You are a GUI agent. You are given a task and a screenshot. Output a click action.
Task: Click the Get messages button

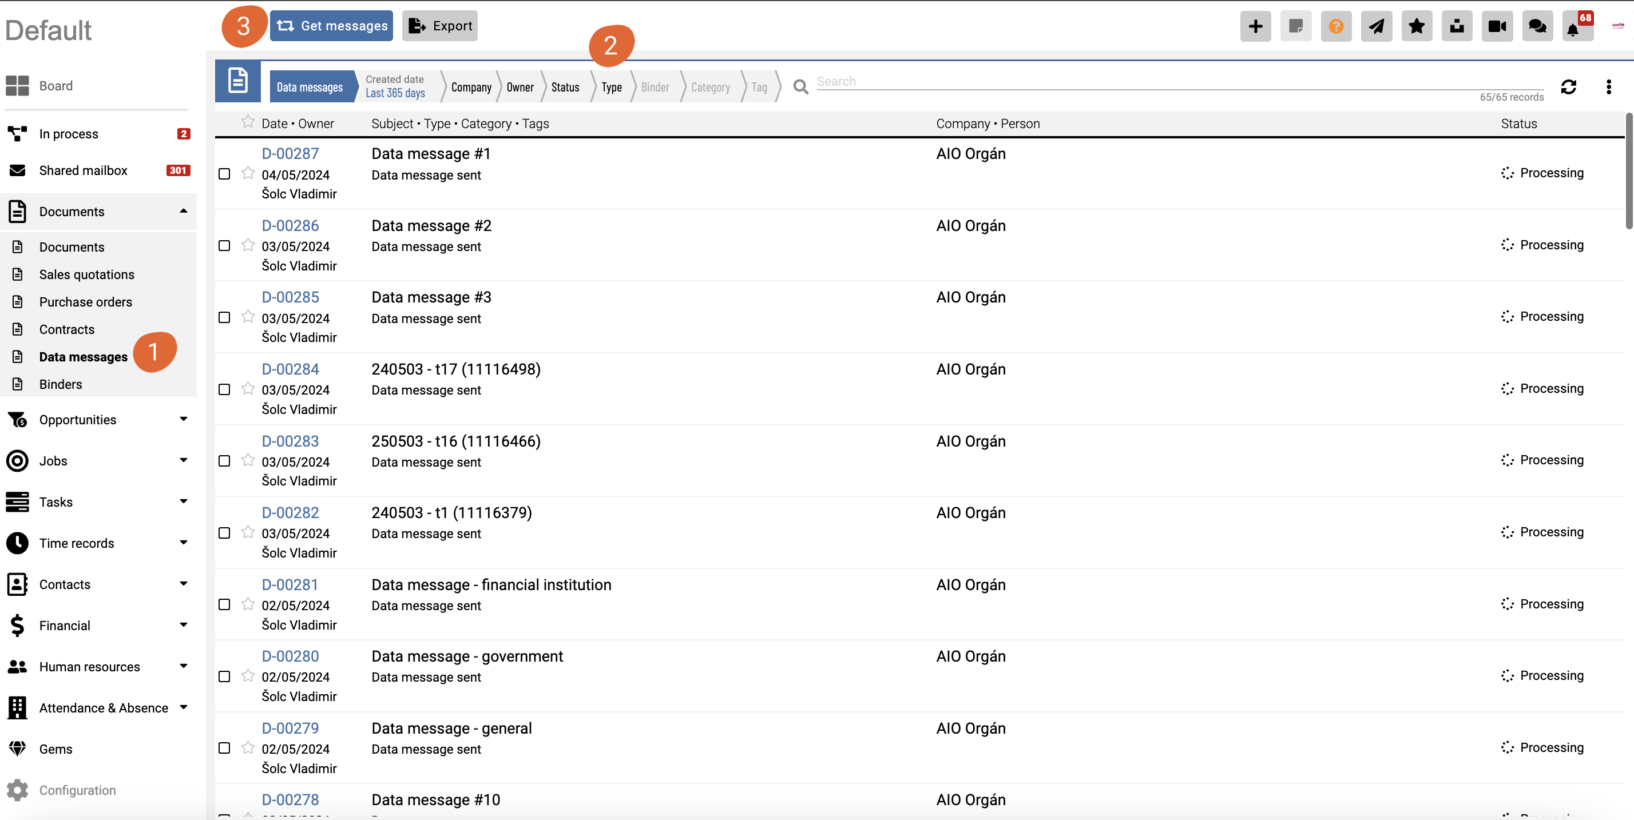[331, 26]
